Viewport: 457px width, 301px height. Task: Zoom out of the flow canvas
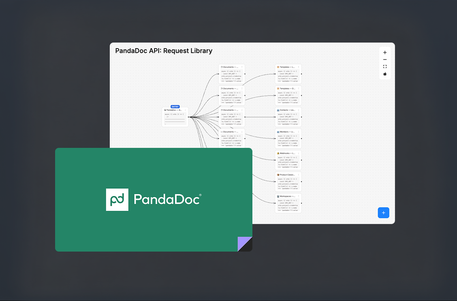(385, 60)
